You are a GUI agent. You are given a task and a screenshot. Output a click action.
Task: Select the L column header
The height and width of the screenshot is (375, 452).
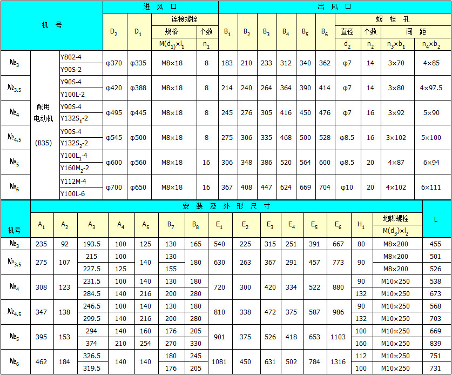coord(436,219)
